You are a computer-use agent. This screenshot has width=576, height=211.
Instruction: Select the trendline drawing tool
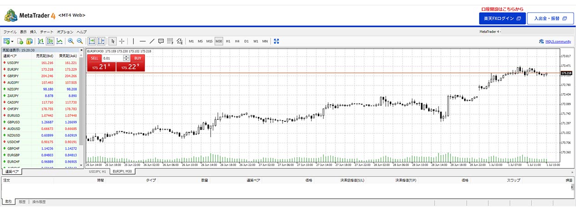[152, 41]
